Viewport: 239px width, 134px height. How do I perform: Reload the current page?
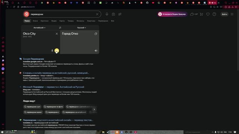[x=14, y=7]
